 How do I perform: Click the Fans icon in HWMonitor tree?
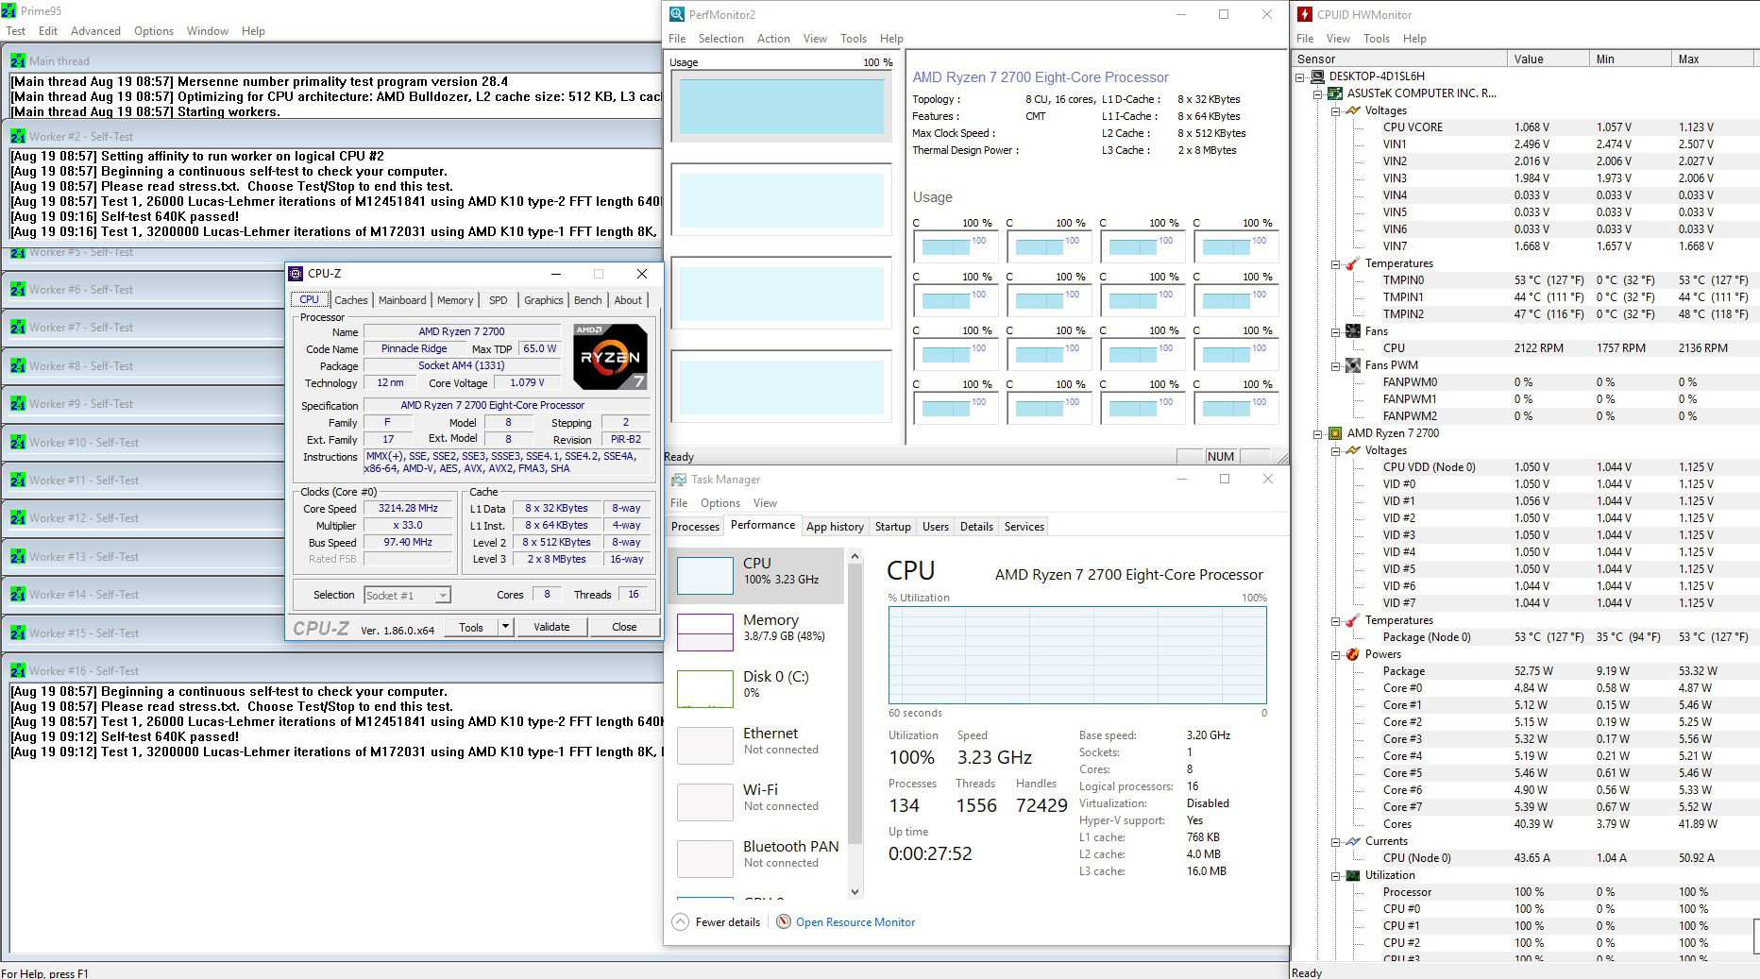tap(1353, 331)
